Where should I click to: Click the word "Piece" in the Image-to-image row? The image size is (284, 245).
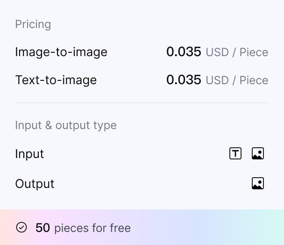click(254, 52)
